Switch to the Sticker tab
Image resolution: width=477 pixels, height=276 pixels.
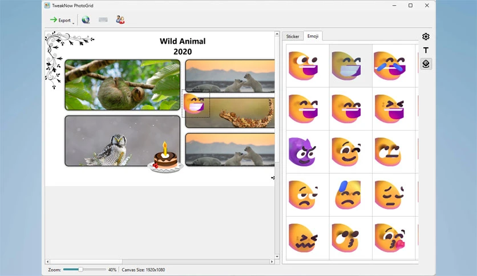[x=292, y=36]
